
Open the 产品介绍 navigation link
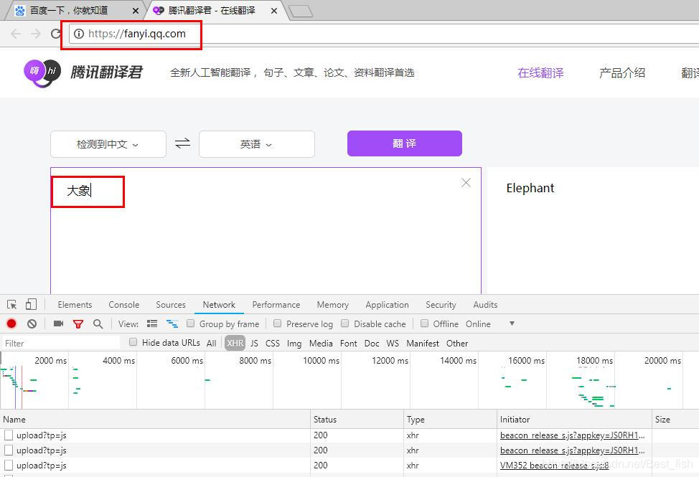click(x=621, y=72)
